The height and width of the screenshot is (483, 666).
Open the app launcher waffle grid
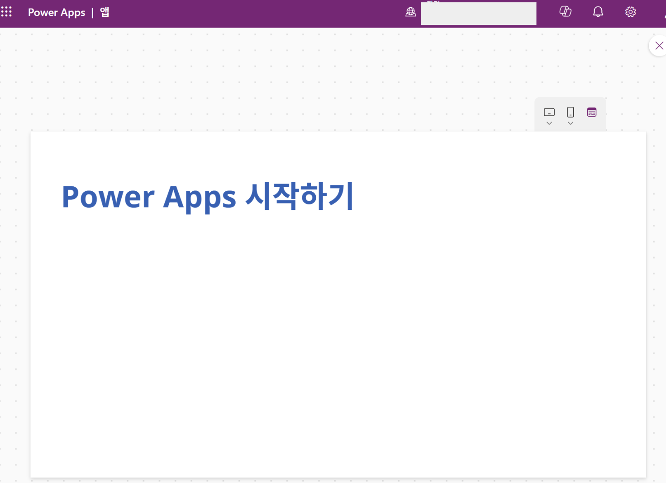[x=6, y=12]
